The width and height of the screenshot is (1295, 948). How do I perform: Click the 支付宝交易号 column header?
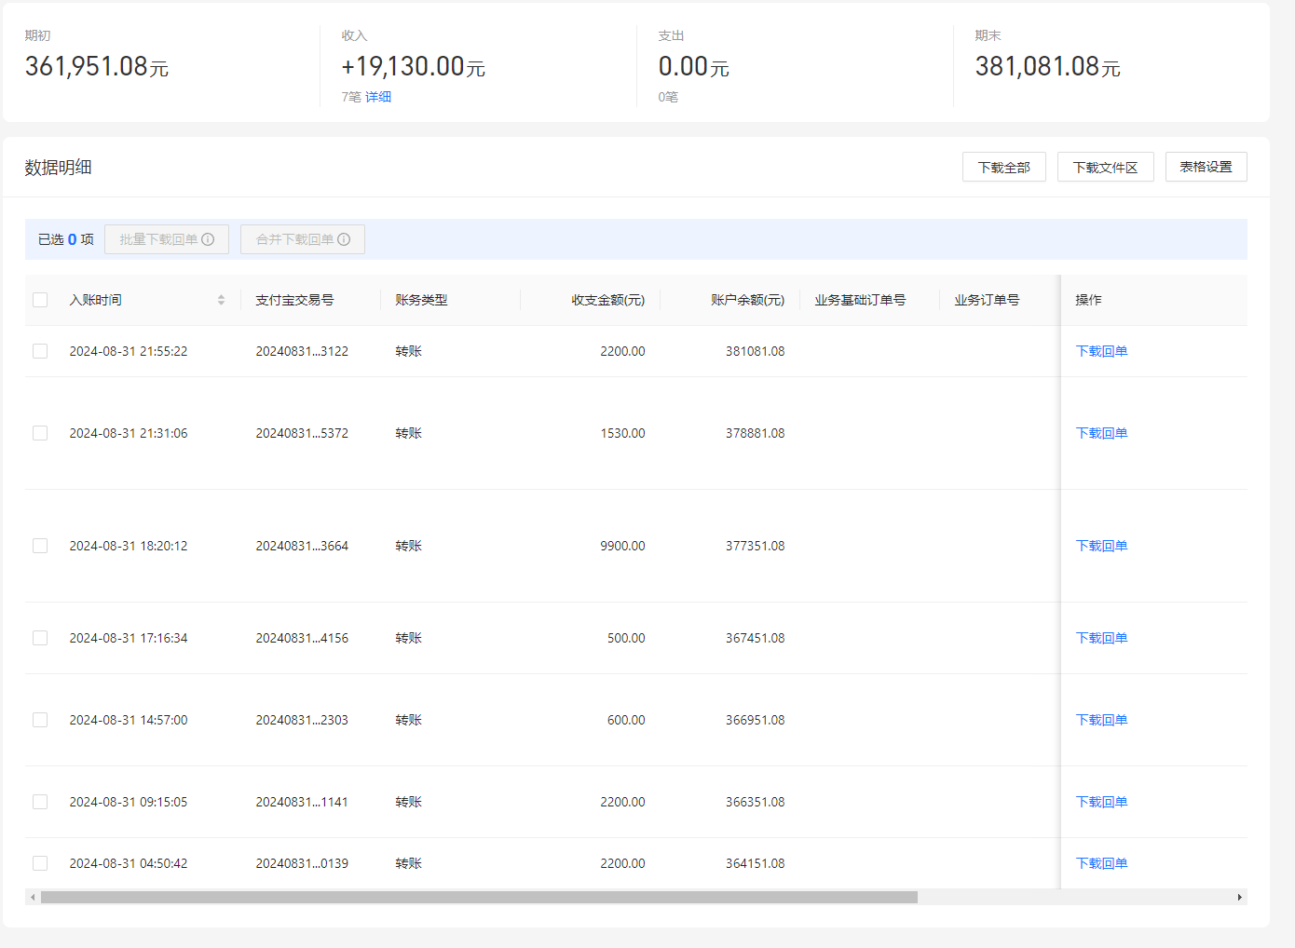(x=294, y=300)
